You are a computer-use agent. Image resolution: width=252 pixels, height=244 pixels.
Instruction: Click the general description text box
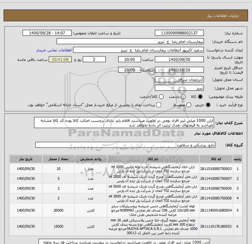click(124, 123)
